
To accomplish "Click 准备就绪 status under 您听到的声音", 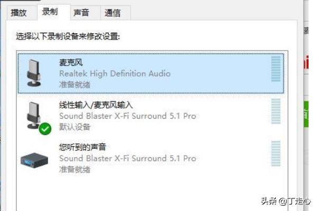I will coord(74,169).
